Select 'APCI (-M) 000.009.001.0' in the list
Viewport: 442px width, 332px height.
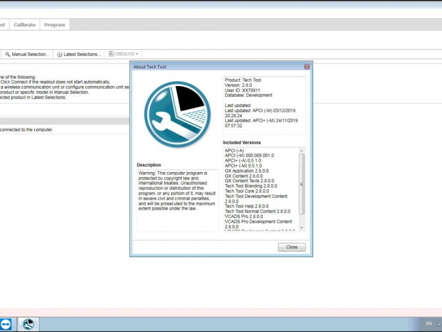click(x=249, y=155)
